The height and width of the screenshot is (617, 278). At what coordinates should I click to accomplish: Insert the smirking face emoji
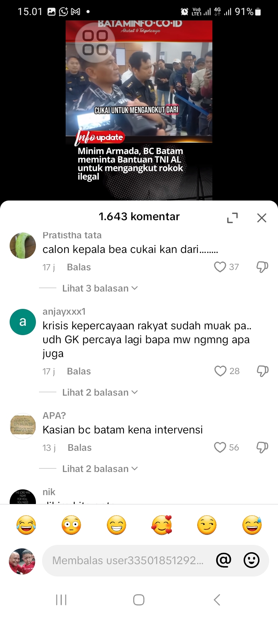(x=207, y=525)
